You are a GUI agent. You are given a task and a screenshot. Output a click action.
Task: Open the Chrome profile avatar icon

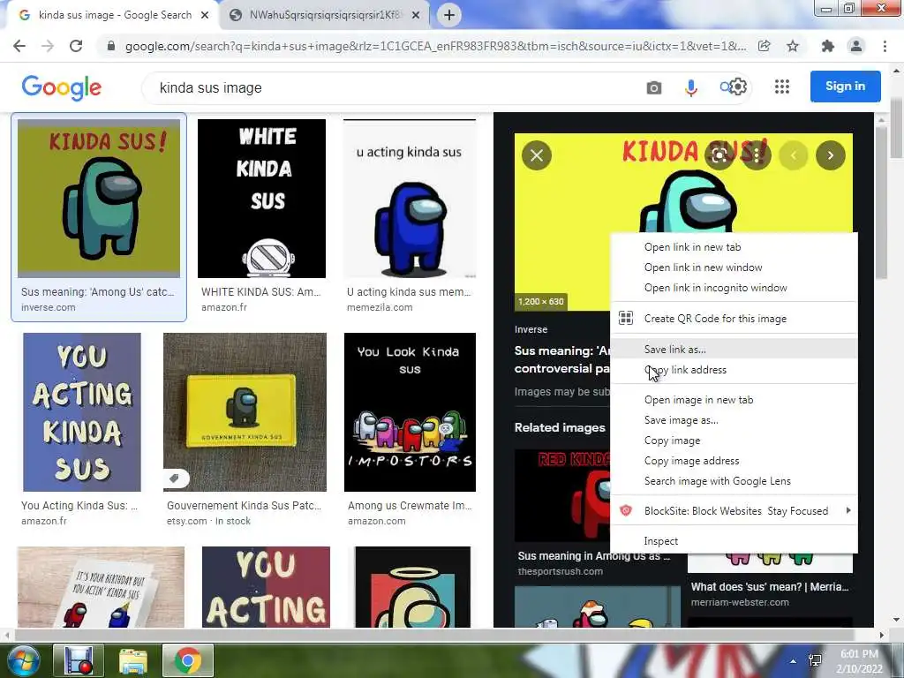(856, 46)
